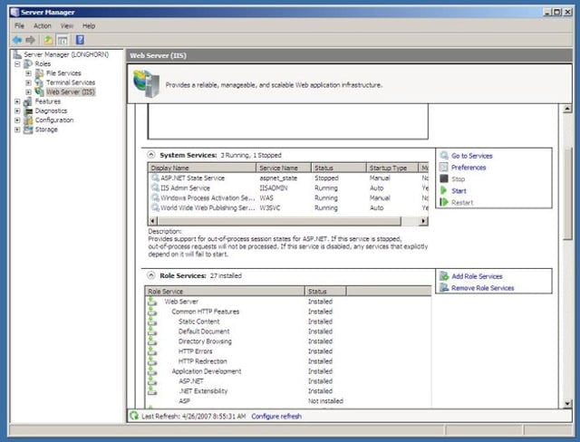The height and width of the screenshot is (442, 580).
Task: Expand the Features tree node
Action: [17, 101]
